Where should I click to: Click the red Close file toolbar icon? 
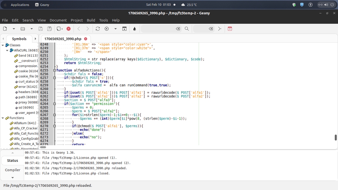[69, 29]
